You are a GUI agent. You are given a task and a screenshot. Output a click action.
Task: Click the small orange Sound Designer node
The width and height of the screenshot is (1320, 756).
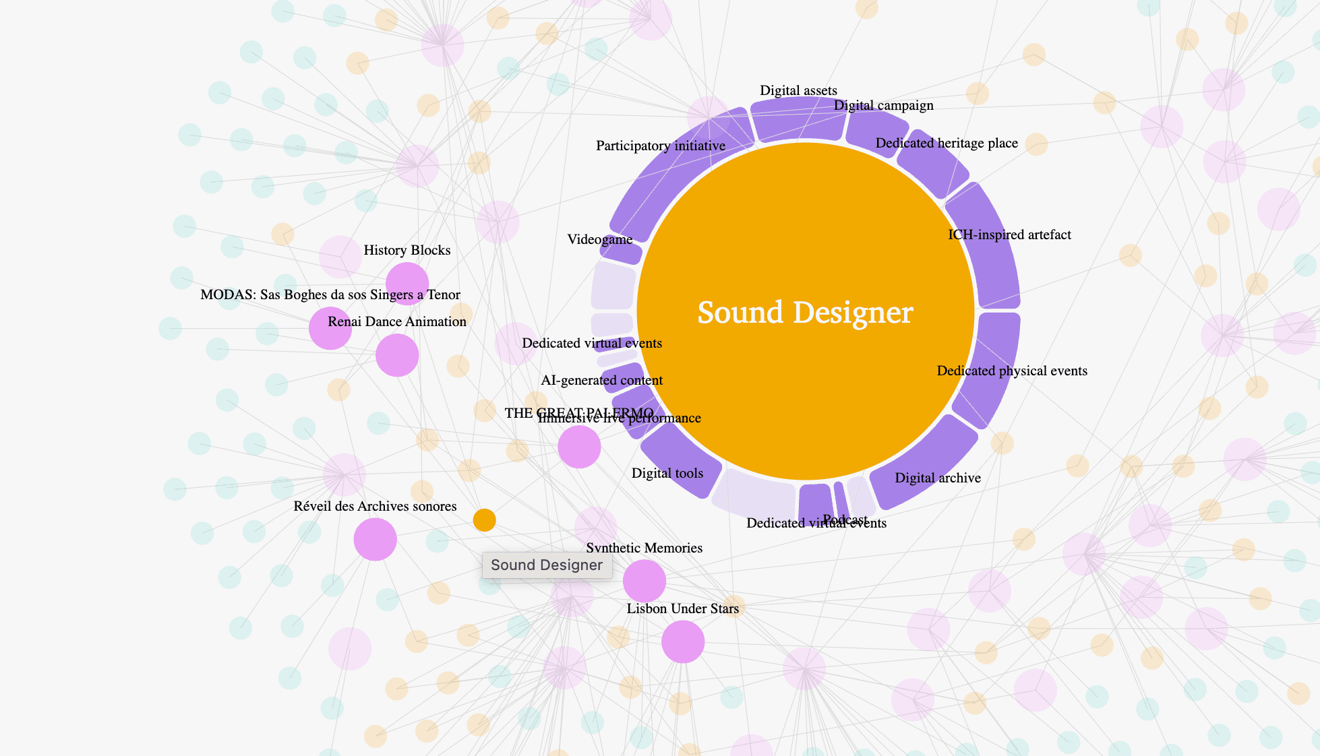pos(484,519)
